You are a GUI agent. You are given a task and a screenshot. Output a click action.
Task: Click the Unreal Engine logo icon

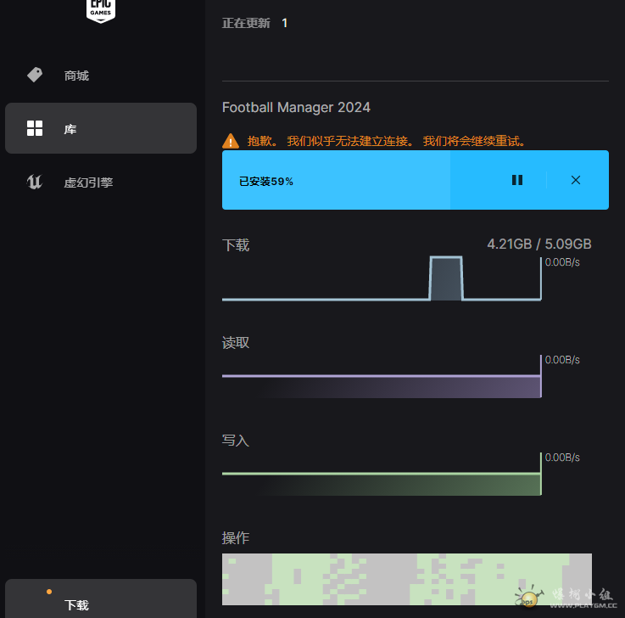tap(34, 182)
